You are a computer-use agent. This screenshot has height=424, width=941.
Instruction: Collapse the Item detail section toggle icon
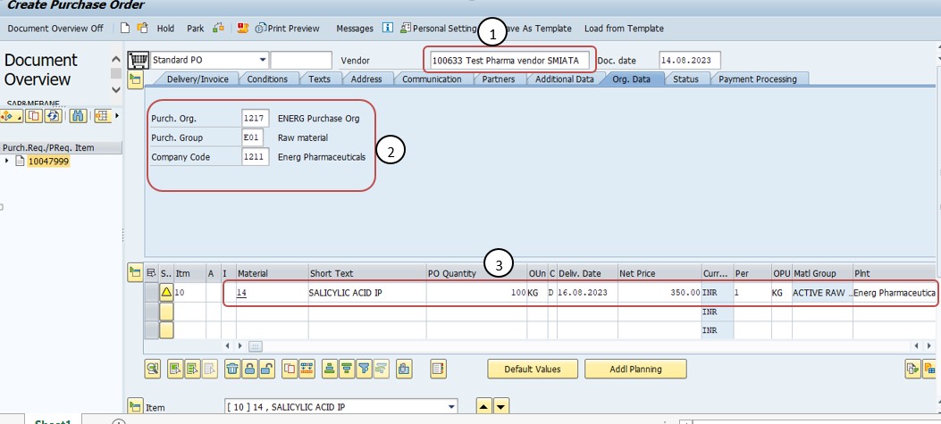click(136, 407)
